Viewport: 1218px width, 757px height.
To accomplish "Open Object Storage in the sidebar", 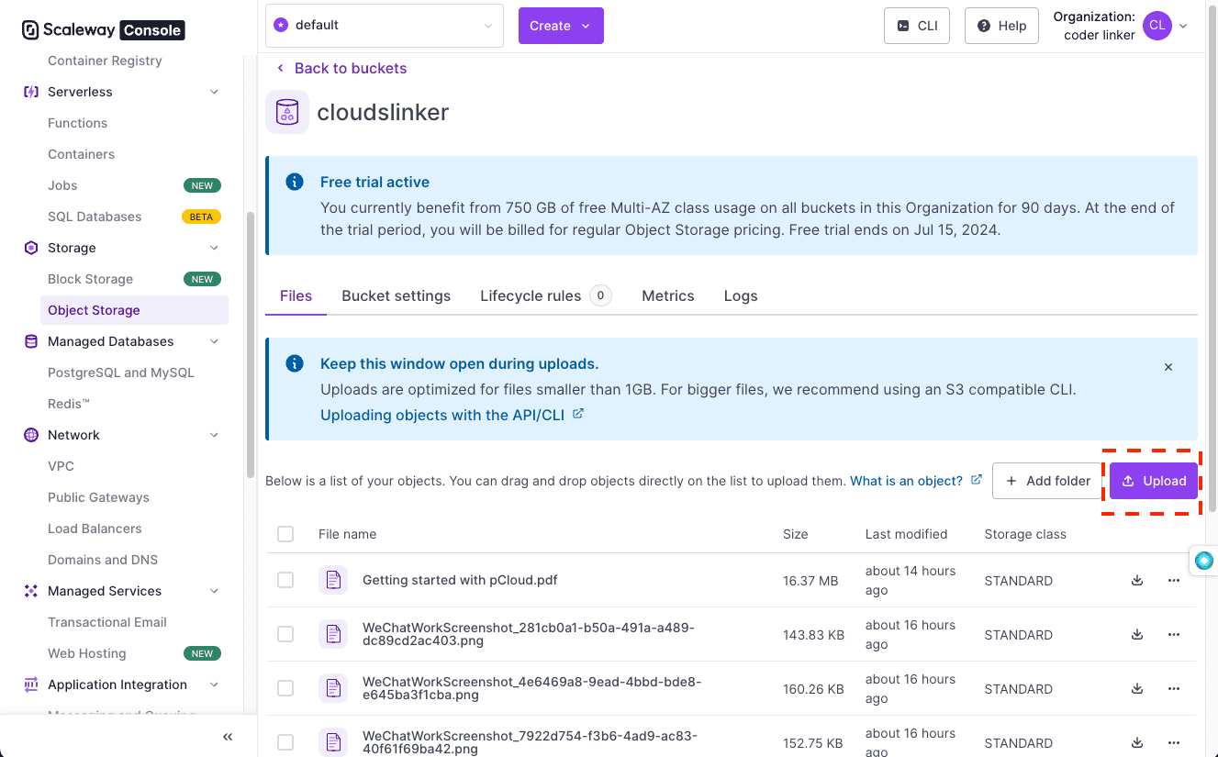I will [134, 310].
